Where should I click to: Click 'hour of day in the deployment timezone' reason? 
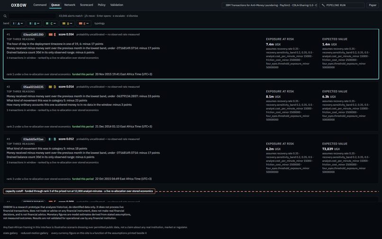click(55, 44)
